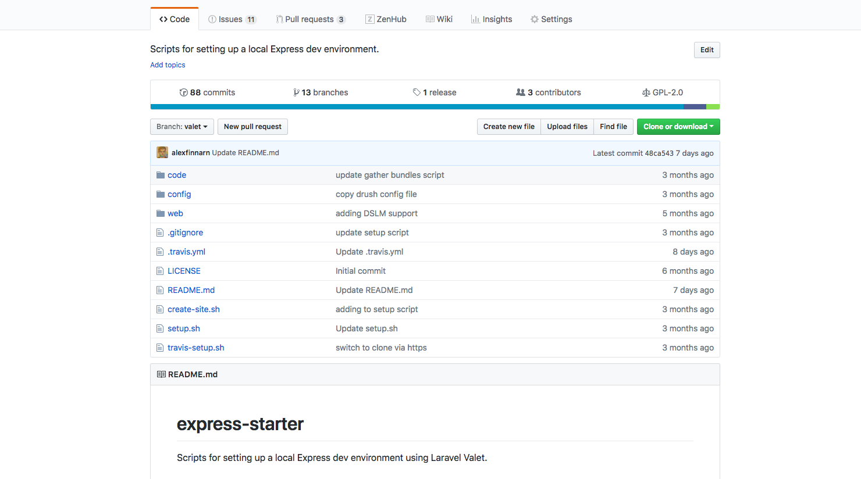Open the 'switch to clone via https' commit

(x=381, y=348)
